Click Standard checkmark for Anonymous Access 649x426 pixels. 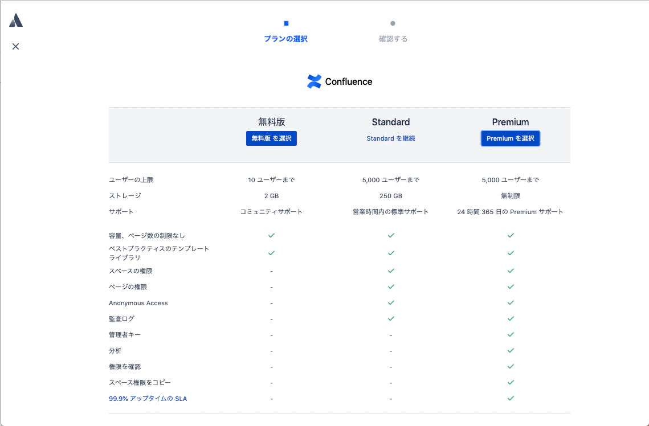[x=391, y=303]
